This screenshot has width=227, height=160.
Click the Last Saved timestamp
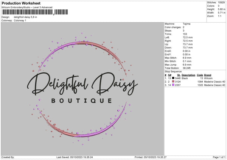pyautogui.click(x=75, y=157)
